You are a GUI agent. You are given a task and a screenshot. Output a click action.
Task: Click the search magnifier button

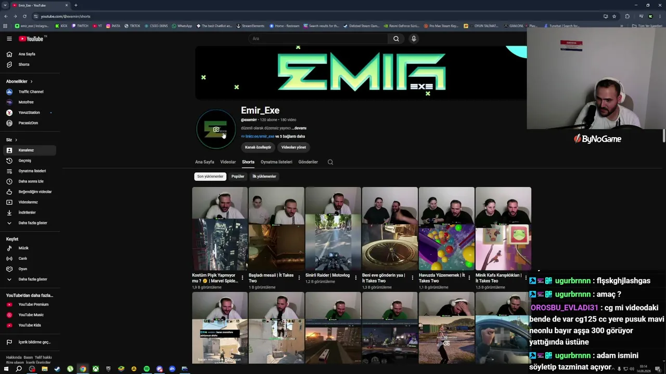(x=396, y=38)
